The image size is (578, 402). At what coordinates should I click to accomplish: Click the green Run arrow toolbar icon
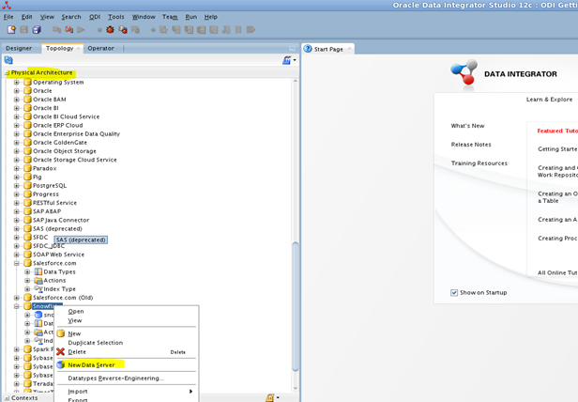pos(81,29)
